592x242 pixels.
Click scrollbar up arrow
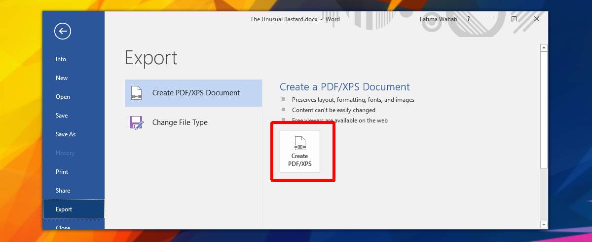(544, 48)
